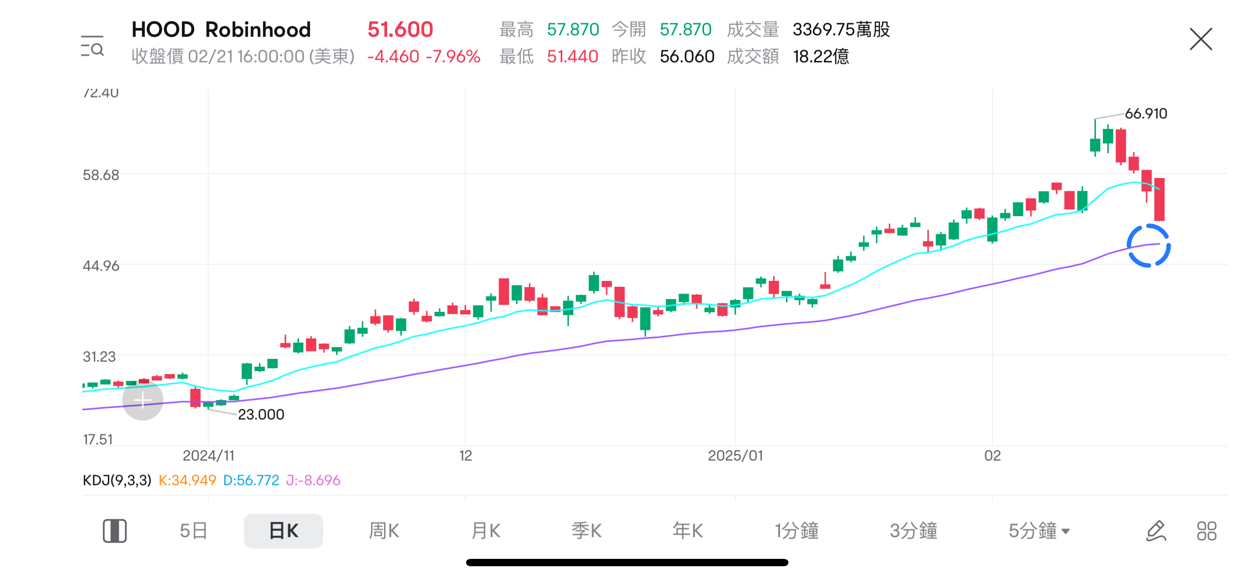Toggle the split panel layout icon
Viewport: 1254px width, 578px height.
click(115, 531)
